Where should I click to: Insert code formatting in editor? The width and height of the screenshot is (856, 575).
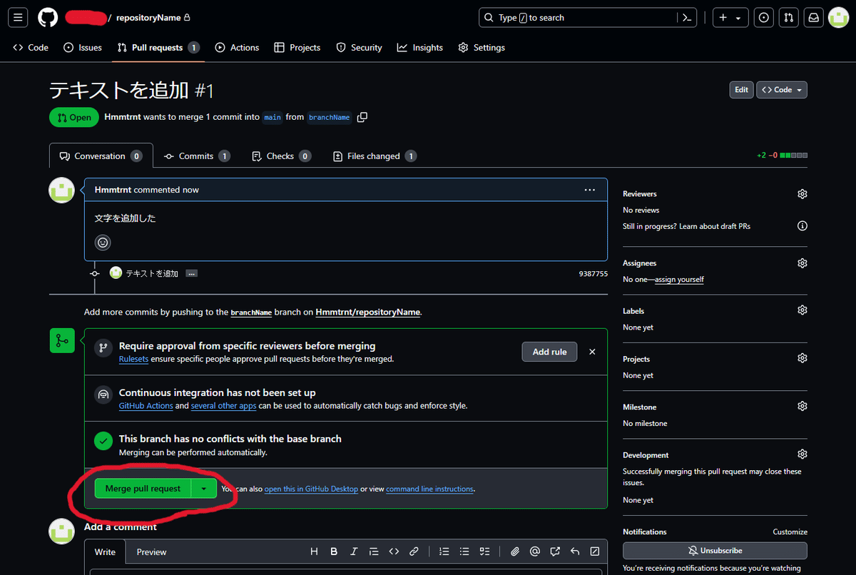tap(394, 551)
